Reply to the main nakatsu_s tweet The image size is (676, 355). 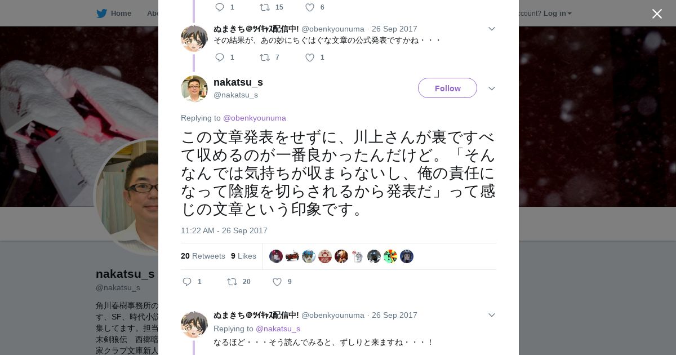point(187,282)
